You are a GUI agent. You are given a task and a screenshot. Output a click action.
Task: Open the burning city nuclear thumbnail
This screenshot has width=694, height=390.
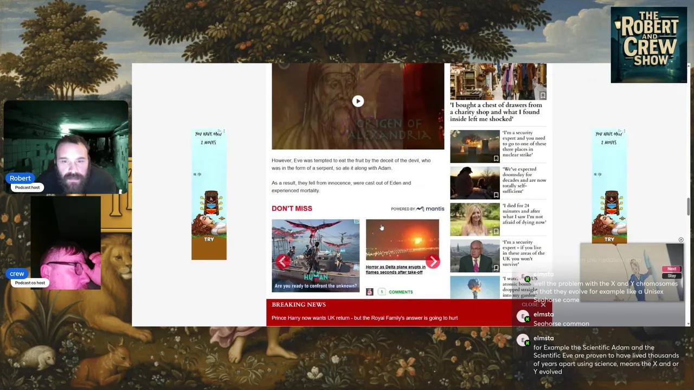click(x=474, y=146)
